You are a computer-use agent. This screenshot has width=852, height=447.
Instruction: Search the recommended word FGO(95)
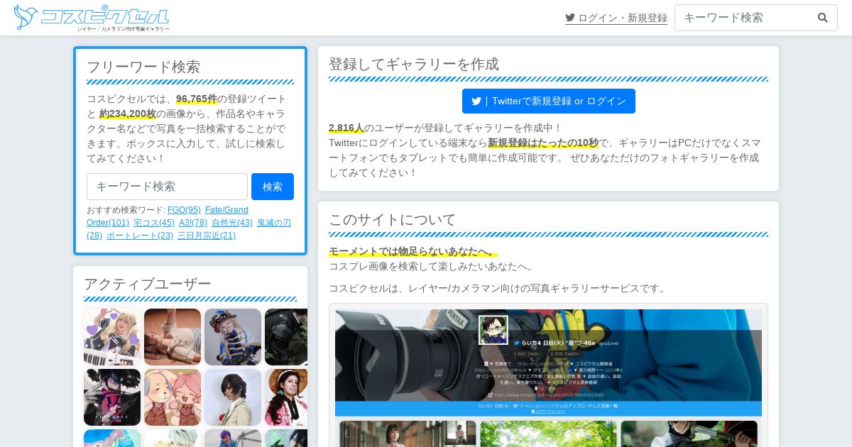coord(184,210)
